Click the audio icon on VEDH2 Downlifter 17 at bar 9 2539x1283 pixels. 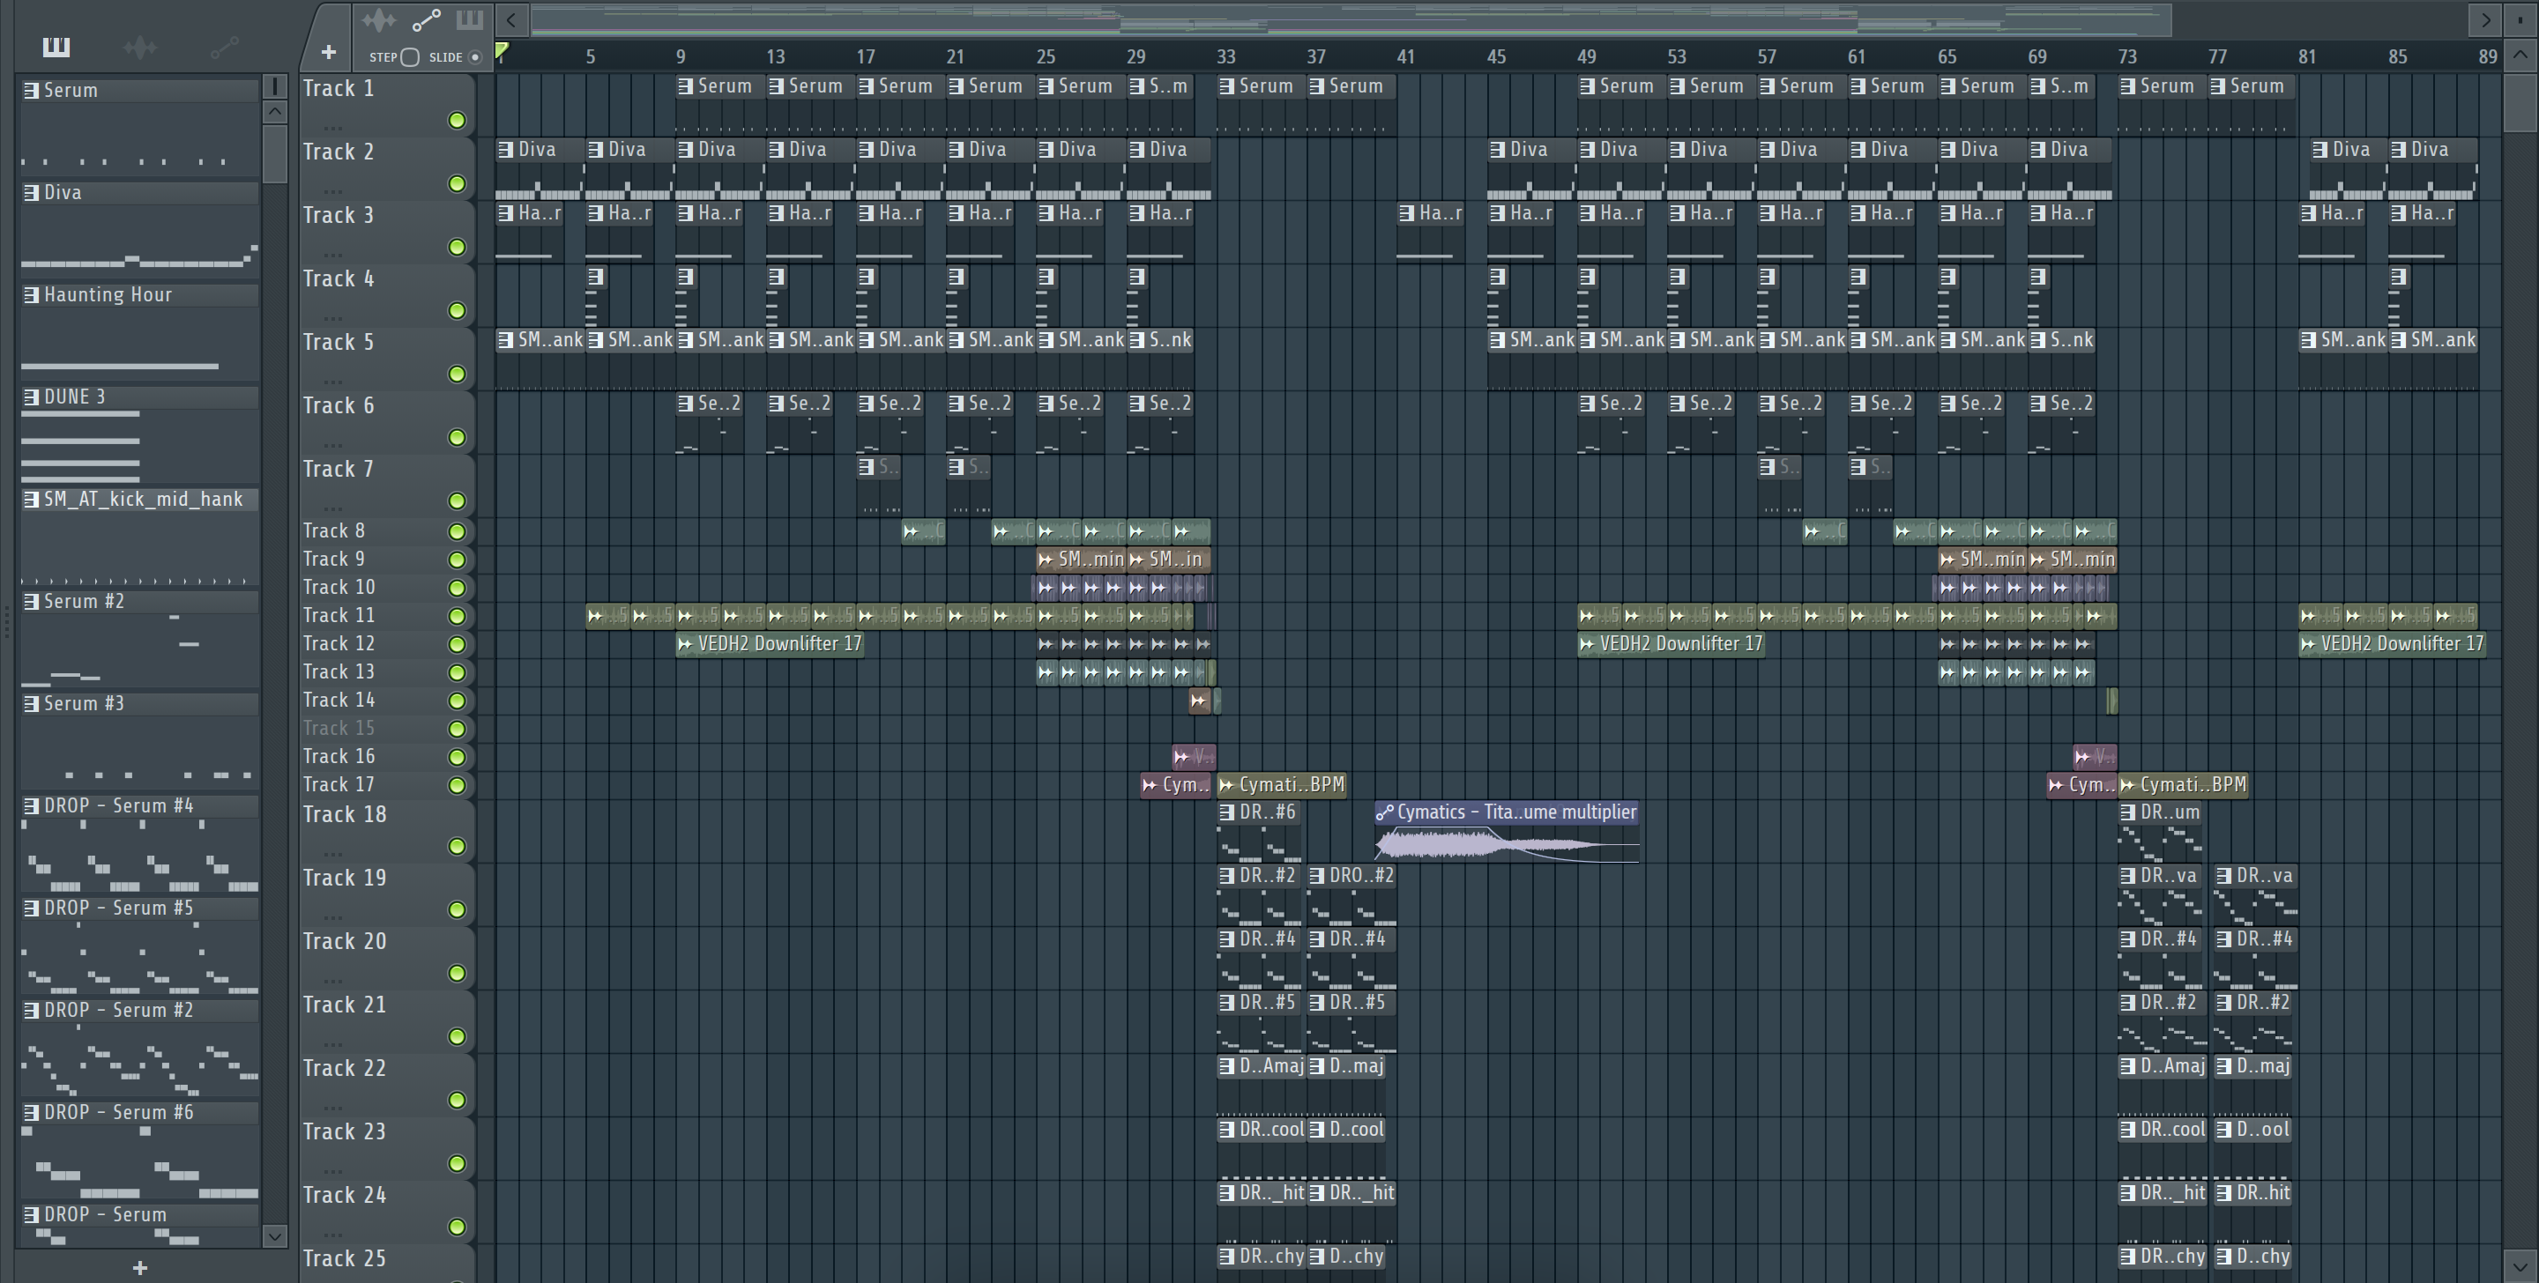coord(686,643)
